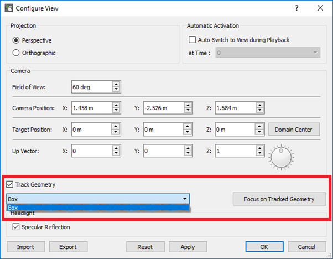Screen dimensions: 333x259
Task: Click the Configure View app icon
Action: pyautogui.click(x=9, y=8)
